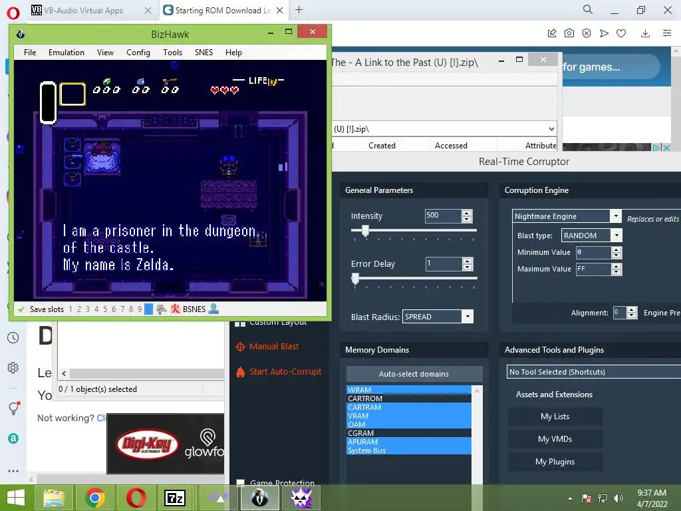Viewport: 681px width, 511px height.
Task: Click the Error Delay slider handle
Action: coord(355,279)
